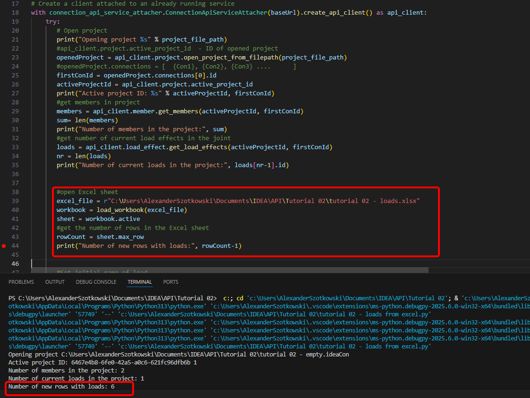This screenshot has height=398, width=530.
Task: Switch to the PROBLEMS tab
Action: (x=22, y=281)
